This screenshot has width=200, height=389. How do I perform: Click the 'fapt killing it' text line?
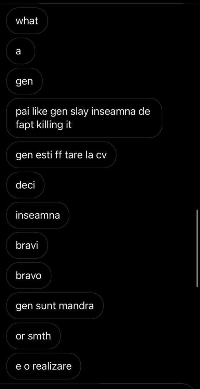(44, 125)
